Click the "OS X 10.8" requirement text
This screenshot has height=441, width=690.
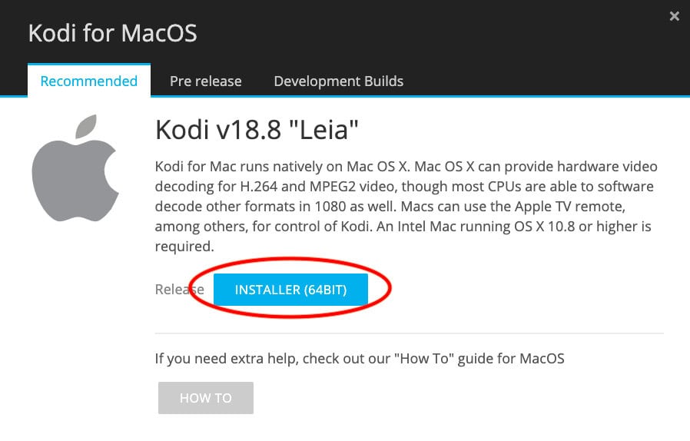[544, 226]
